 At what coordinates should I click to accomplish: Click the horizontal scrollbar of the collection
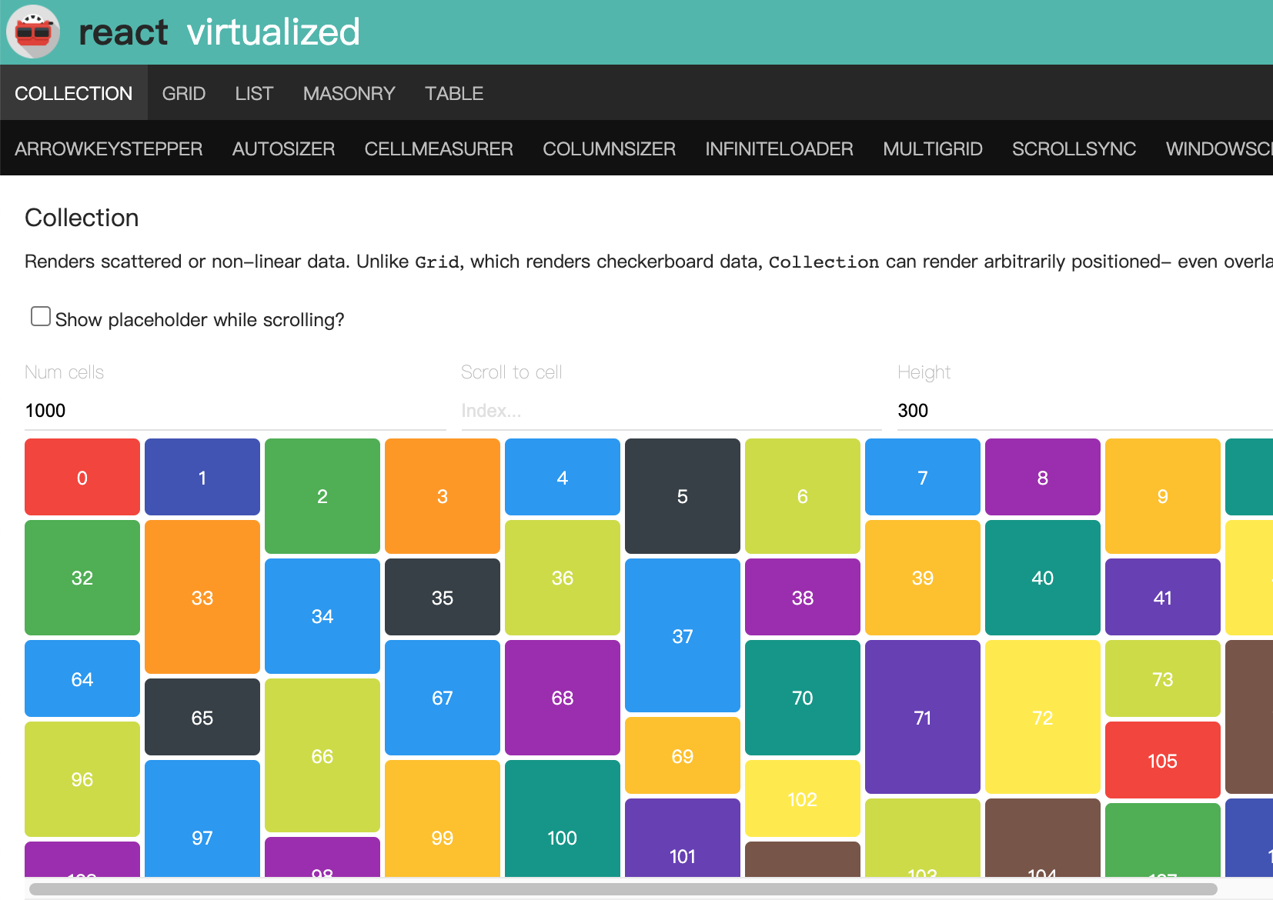pos(623,888)
